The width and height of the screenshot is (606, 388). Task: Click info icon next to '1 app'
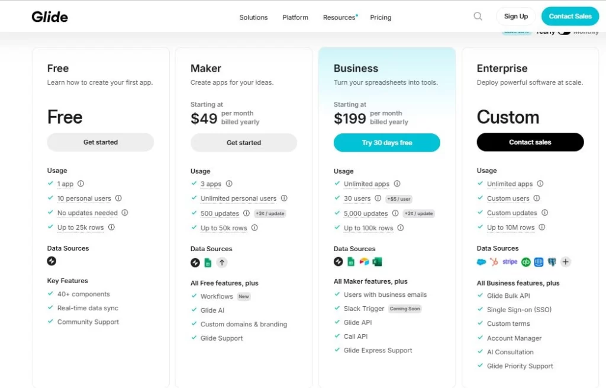(x=81, y=184)
